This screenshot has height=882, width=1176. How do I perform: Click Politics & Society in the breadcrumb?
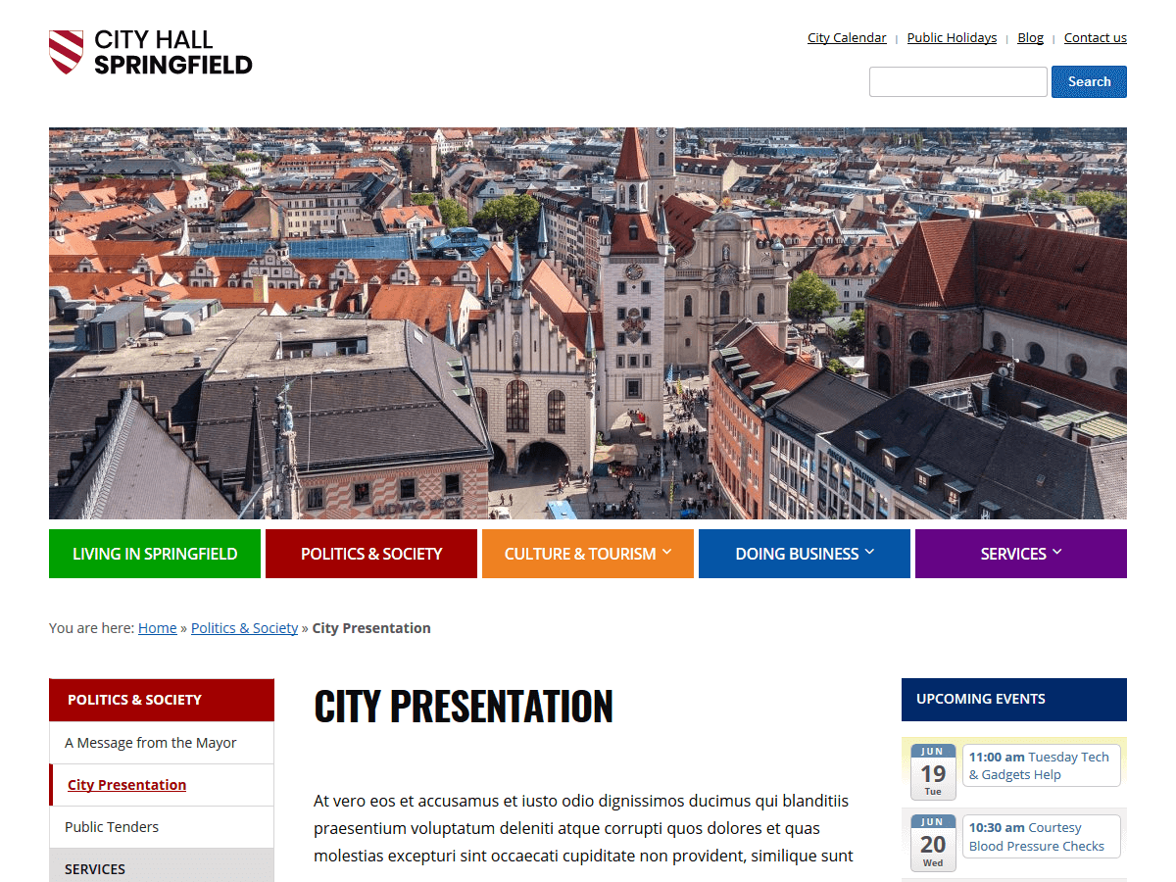pos(244,628)
